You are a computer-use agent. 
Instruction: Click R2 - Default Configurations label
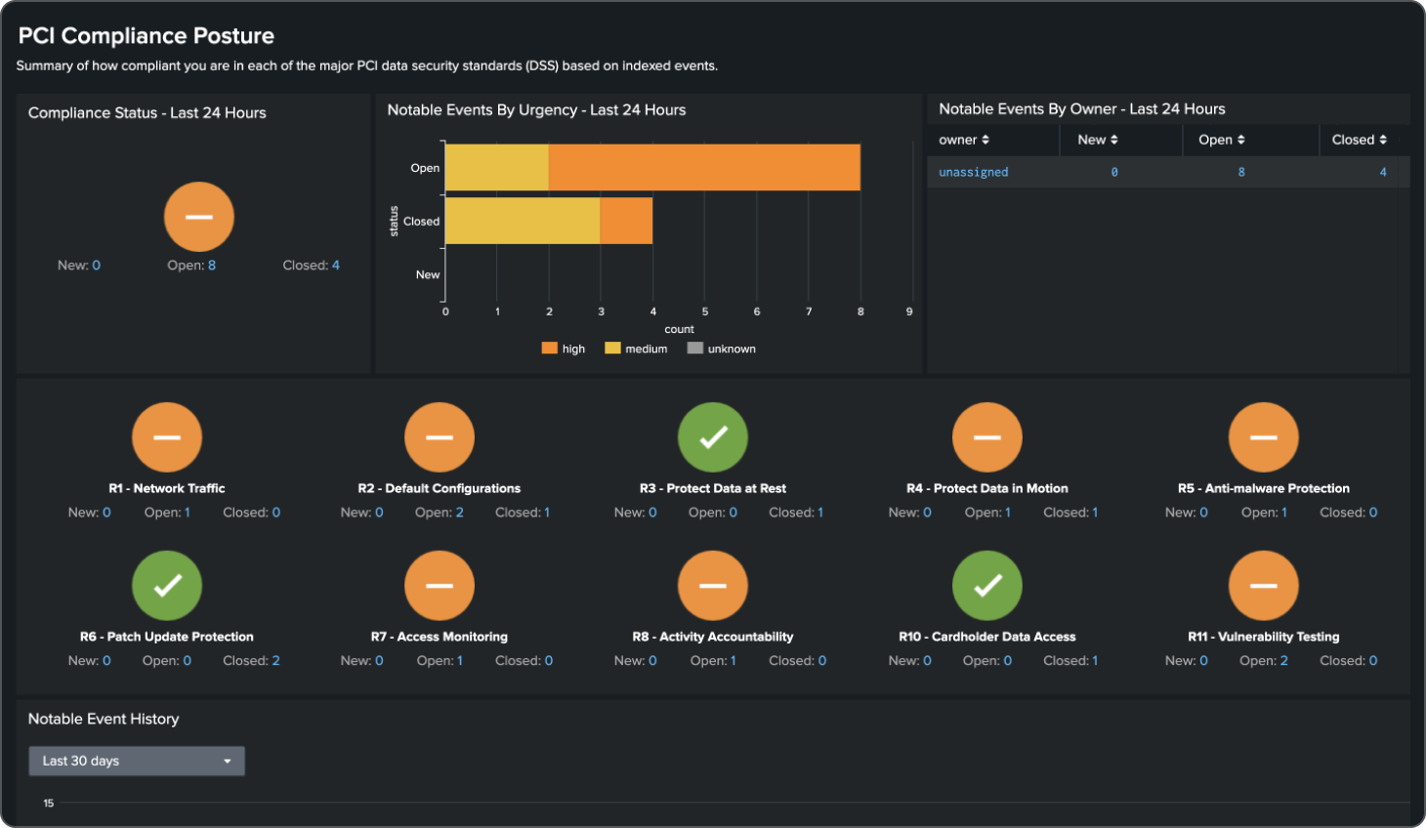tap(440, 488)
